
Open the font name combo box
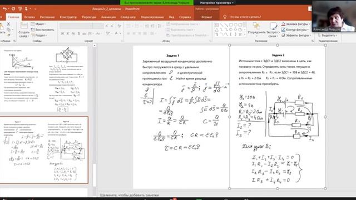[76, 26]
